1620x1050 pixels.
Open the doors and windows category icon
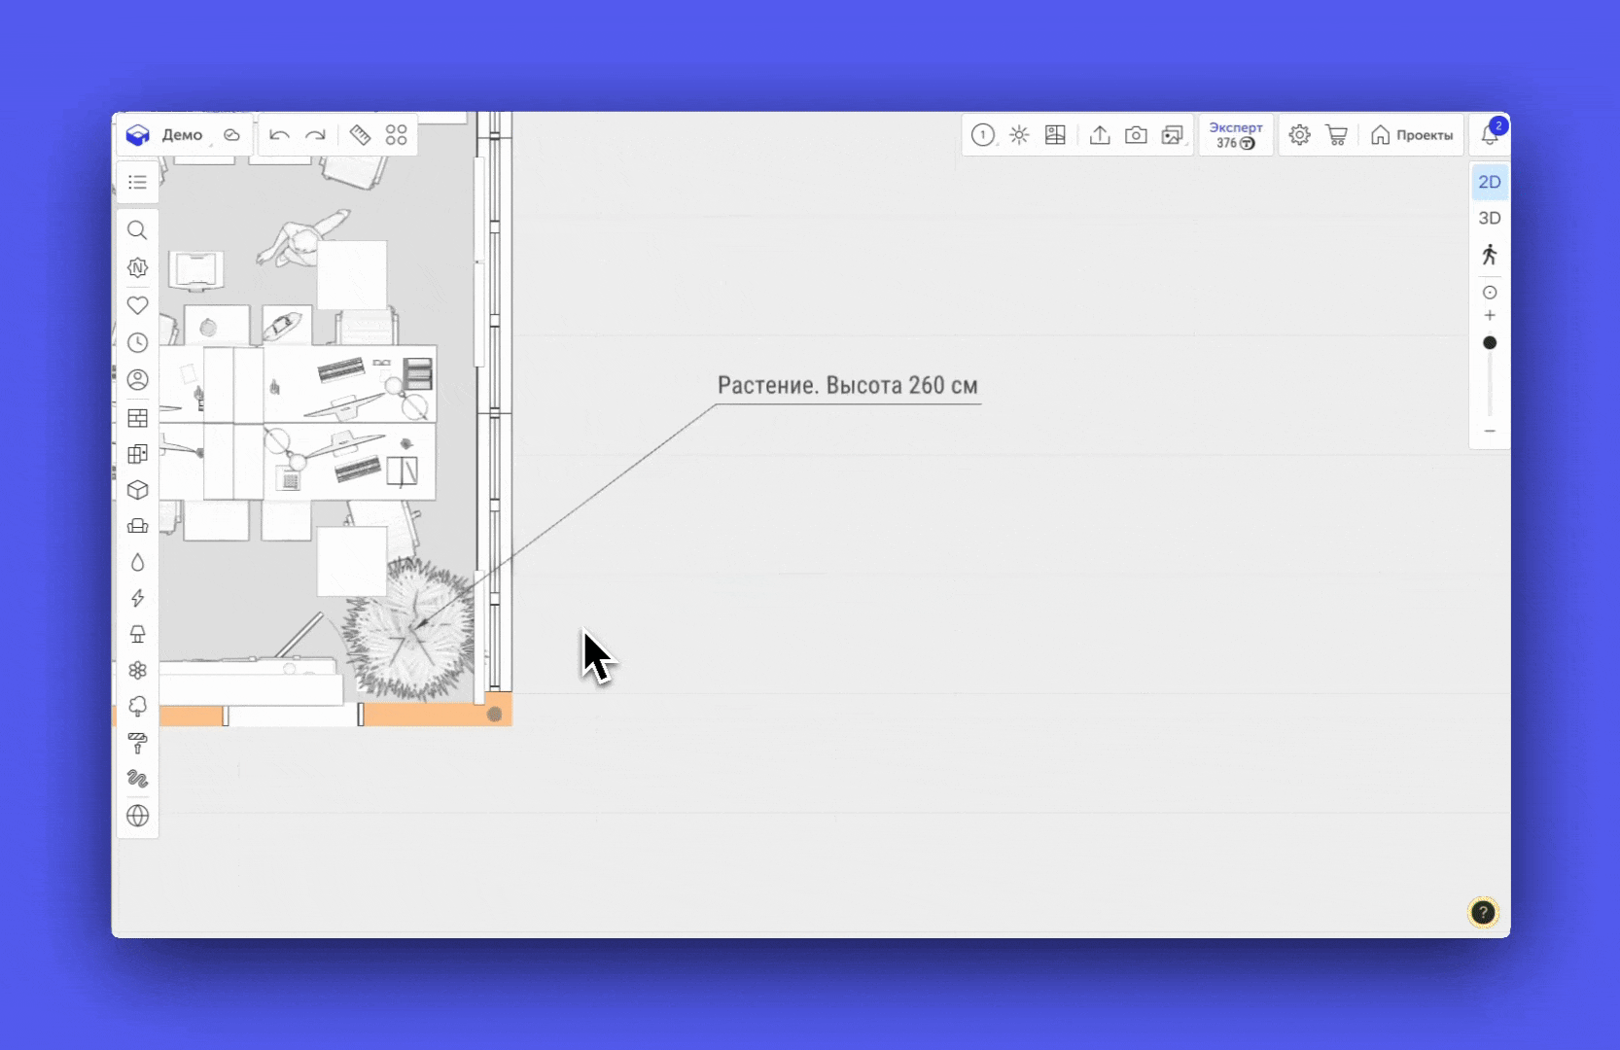(x=137, y=454)
